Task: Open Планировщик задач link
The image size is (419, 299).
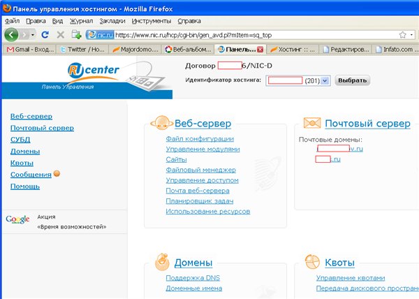Action: point(200,201)
